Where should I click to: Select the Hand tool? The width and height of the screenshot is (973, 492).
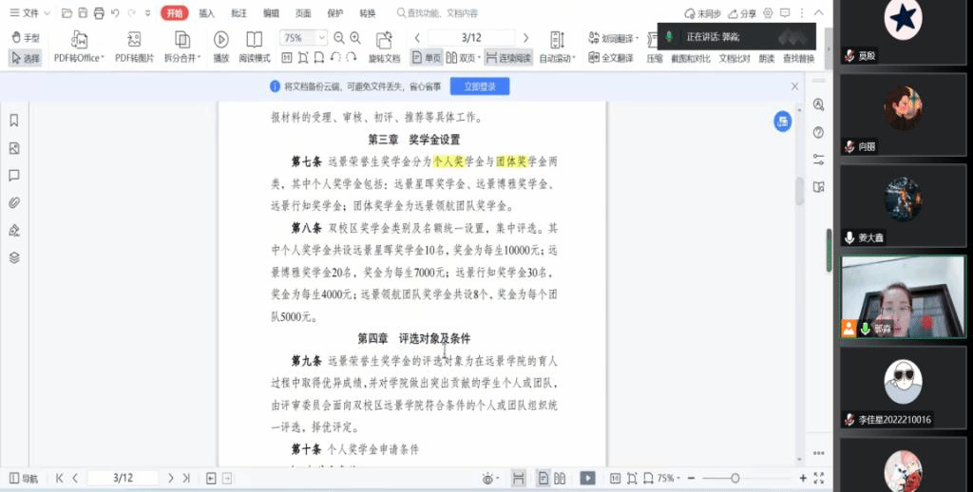(x=26, y=38)
